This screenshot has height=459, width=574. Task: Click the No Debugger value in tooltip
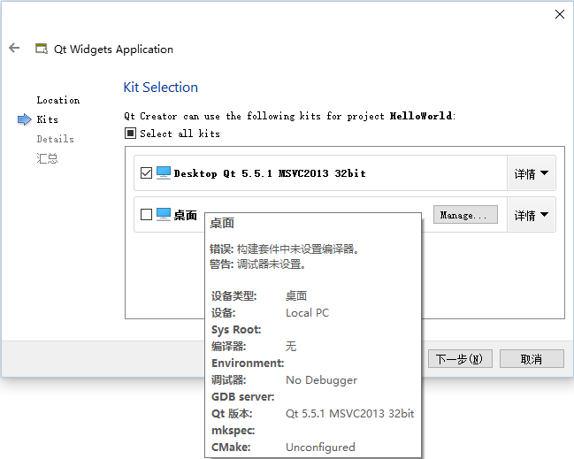[x=321, y=380]
